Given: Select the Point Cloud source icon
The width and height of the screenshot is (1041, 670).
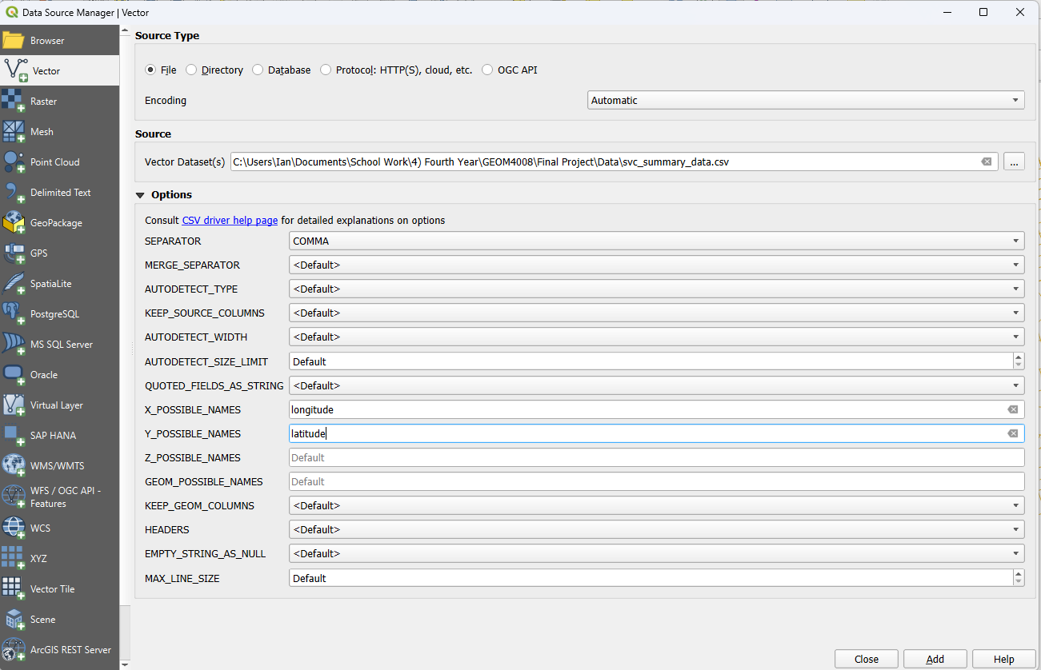Looking at the screenshot, I should pos(14,162).
